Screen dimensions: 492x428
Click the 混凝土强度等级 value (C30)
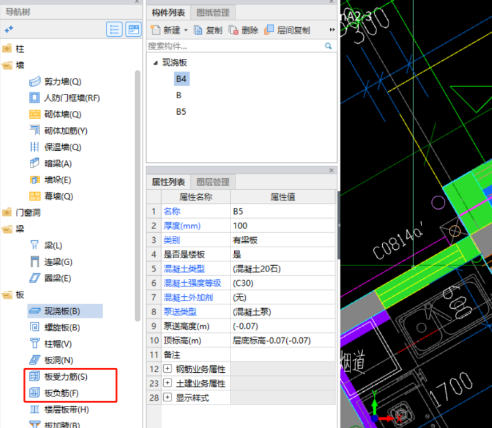click(x=283, y=283)
